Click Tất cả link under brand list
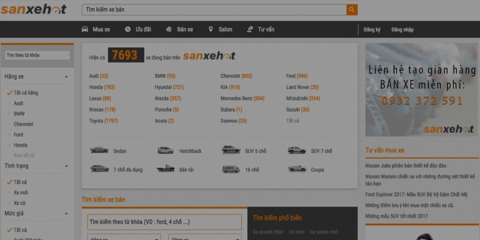This screenshot has height=240, width=480. (292, 121)
